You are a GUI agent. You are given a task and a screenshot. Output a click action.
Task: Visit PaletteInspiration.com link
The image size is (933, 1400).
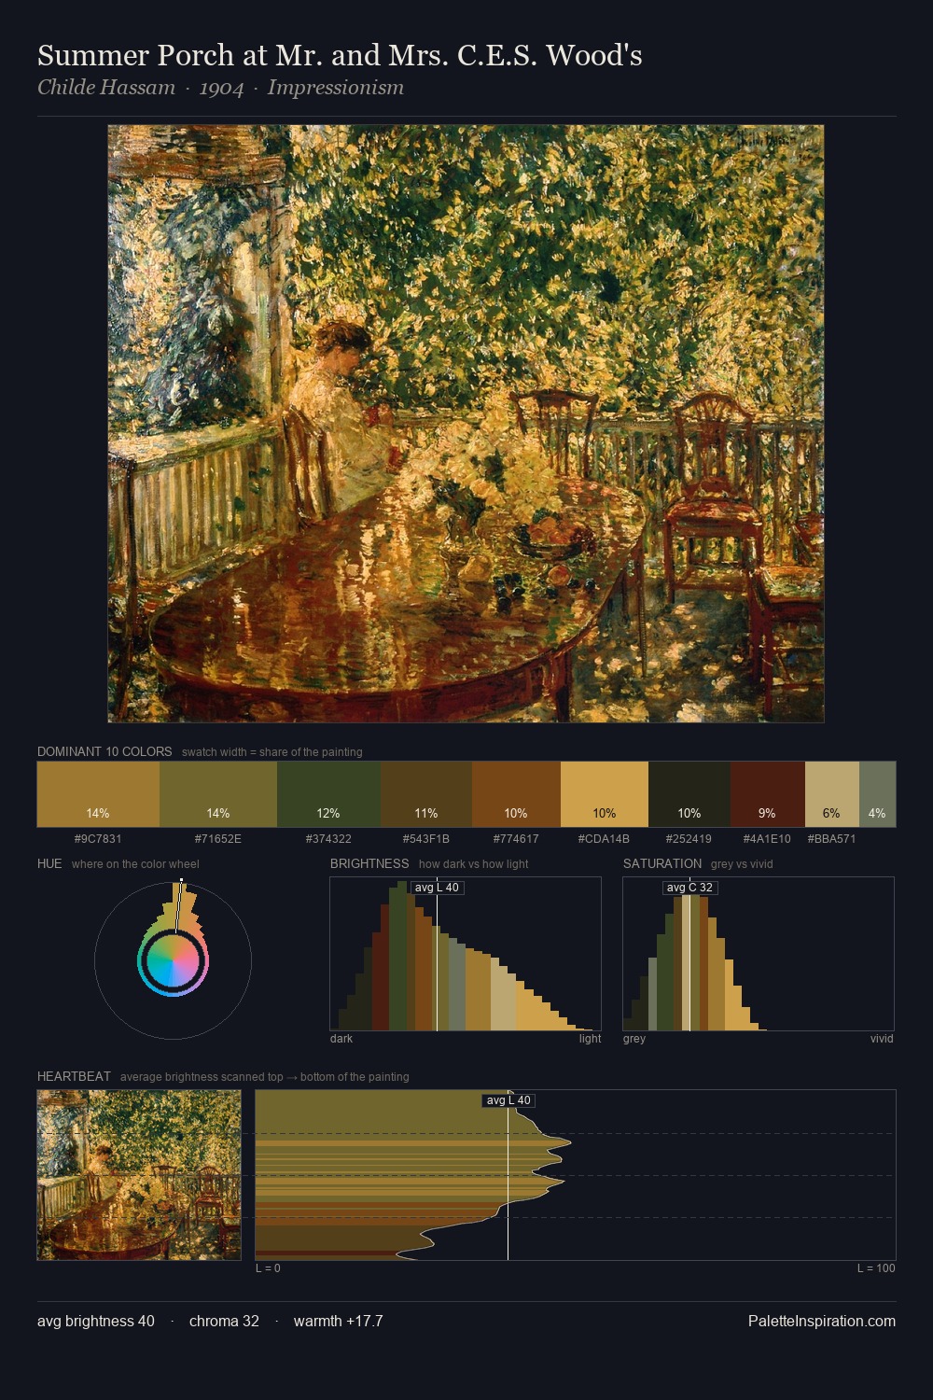pyautogui.click(x=822, y=1321)
